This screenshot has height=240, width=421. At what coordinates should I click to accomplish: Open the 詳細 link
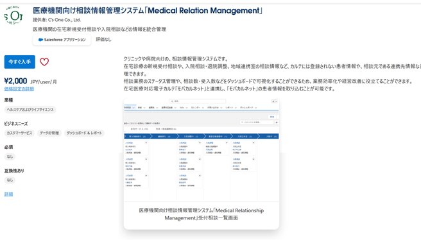8,194
